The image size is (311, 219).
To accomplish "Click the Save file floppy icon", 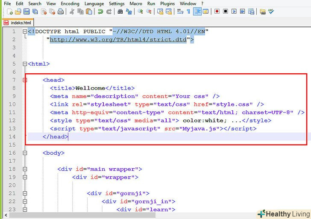I will (x=26, y=12).
